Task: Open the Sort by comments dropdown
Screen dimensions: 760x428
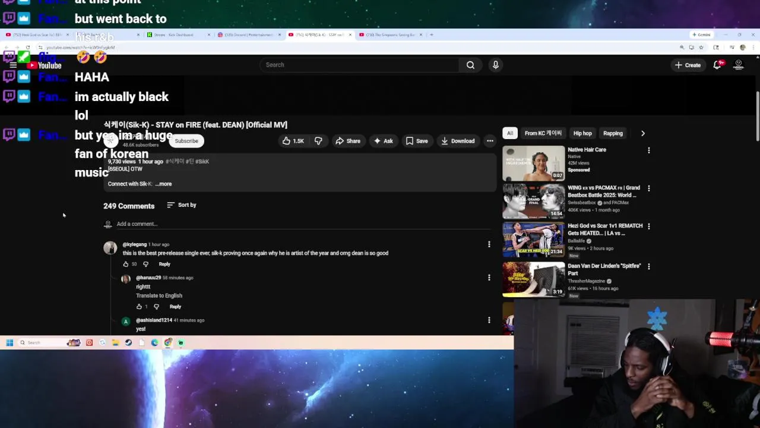Action: [182, 205]
